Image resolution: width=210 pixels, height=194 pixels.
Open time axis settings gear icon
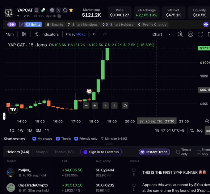(x=207, y=121)
